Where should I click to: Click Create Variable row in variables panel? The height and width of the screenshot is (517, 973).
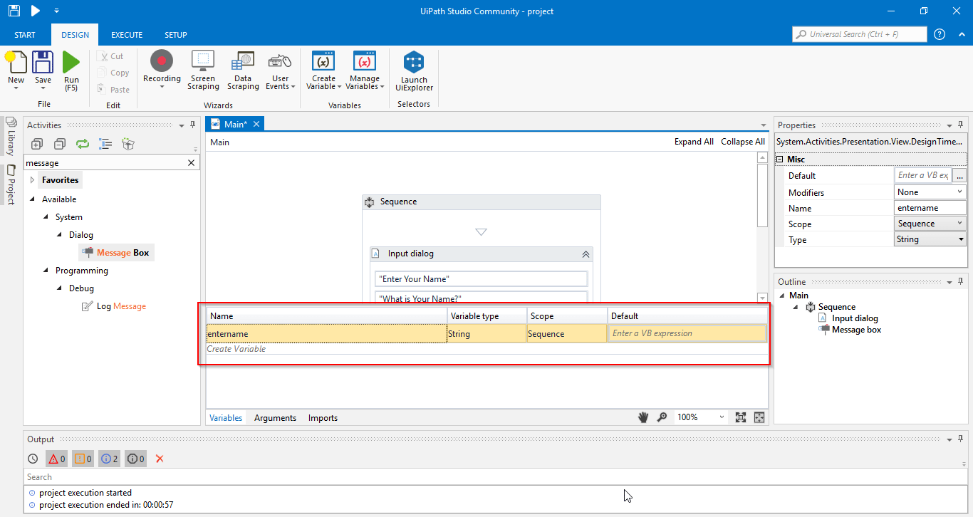(486, 349)
